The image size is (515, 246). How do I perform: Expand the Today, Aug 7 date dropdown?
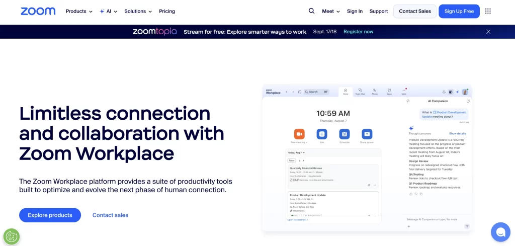coord(297,153)
